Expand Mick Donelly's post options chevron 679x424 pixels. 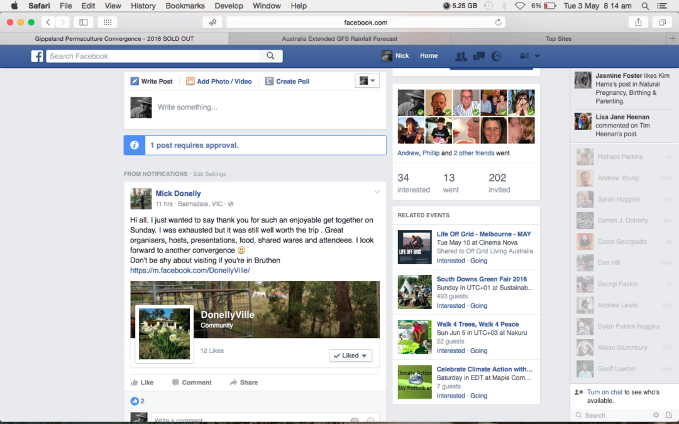377,192
